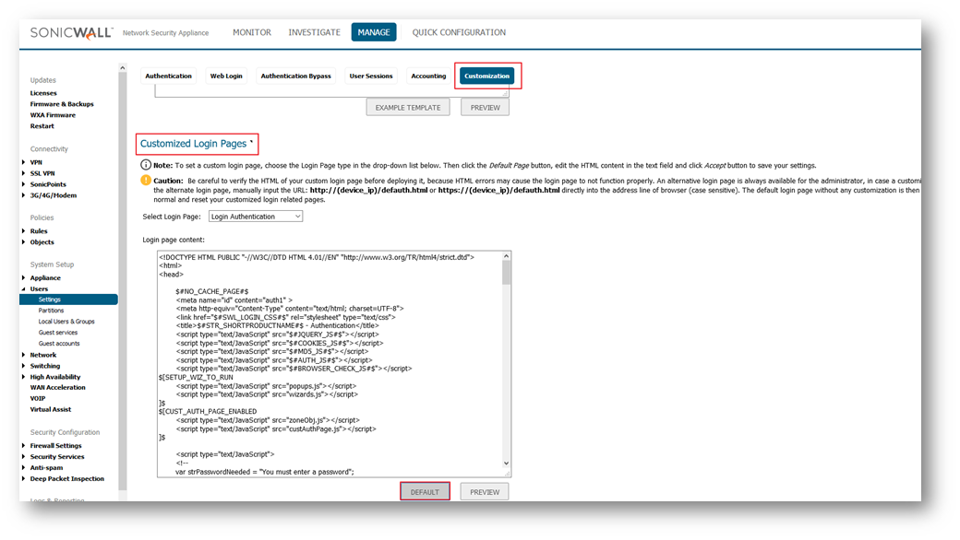Open Local Users & Groups page
960x540 pixels.
pos(66,322)
